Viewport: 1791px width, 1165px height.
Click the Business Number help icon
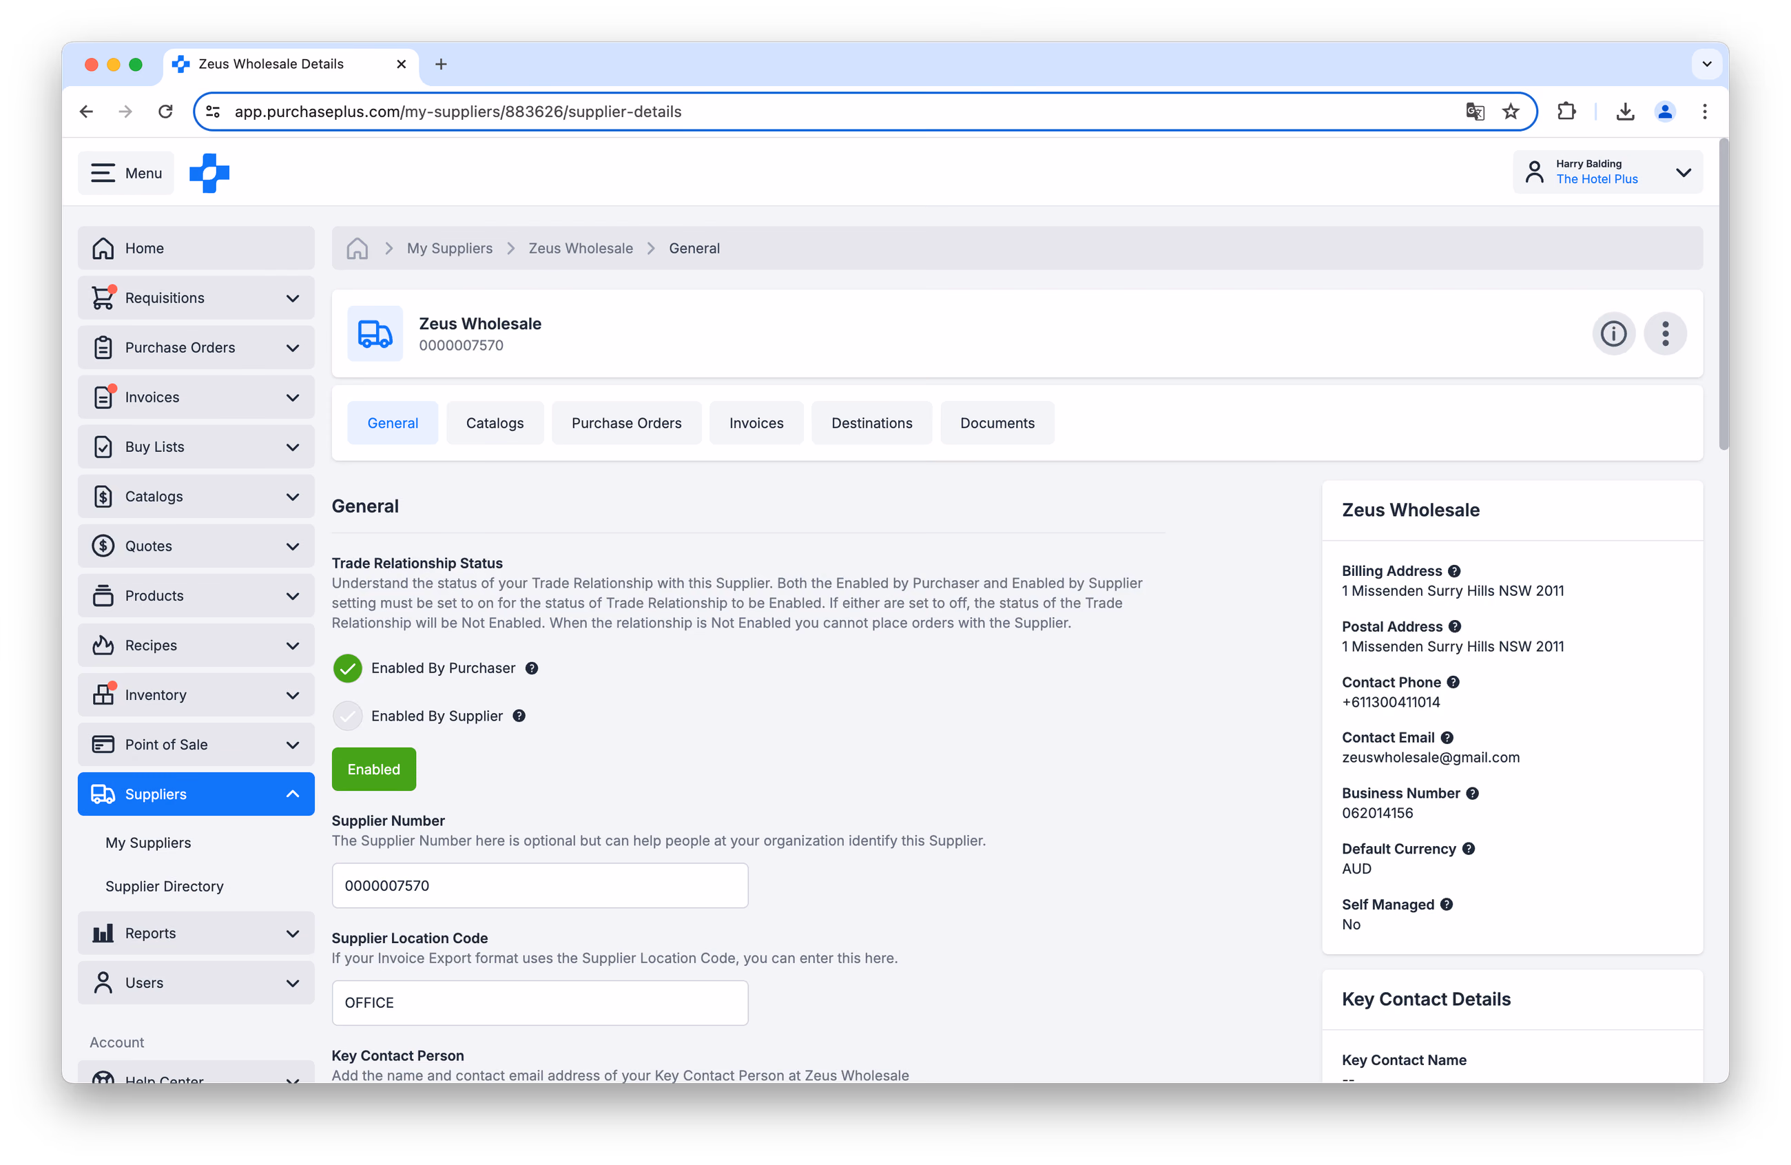(x=1473, y=793)
